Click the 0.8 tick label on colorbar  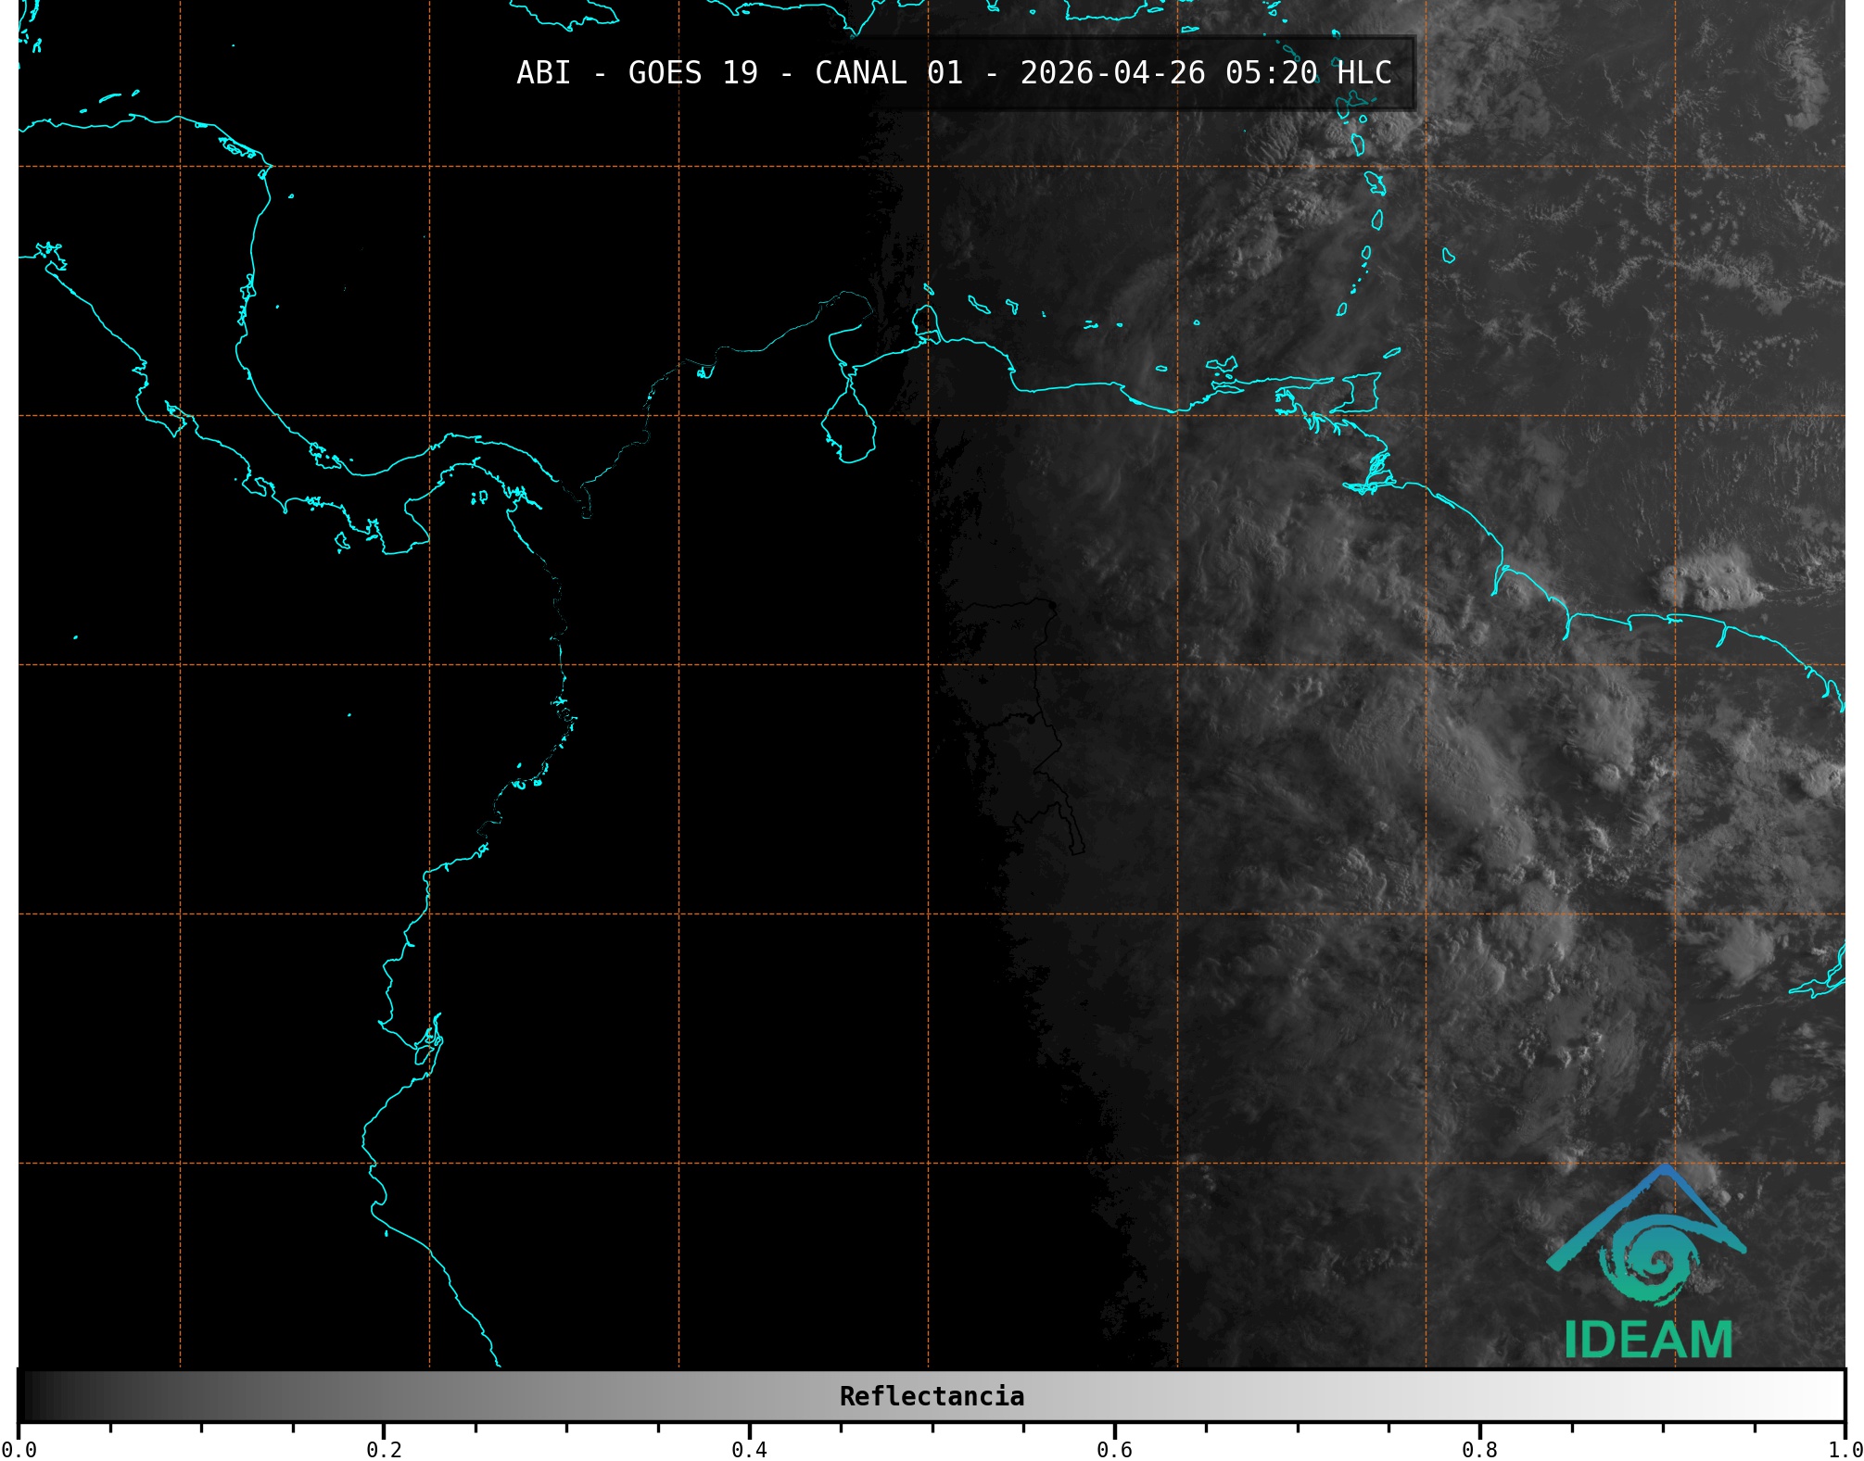pyautogui.click(x=1479, y=1450)
